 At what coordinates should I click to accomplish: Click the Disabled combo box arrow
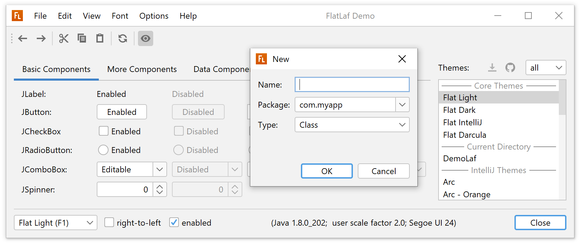(x=235, y=169)
